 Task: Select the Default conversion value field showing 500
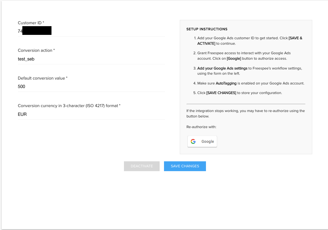(91, 87)
